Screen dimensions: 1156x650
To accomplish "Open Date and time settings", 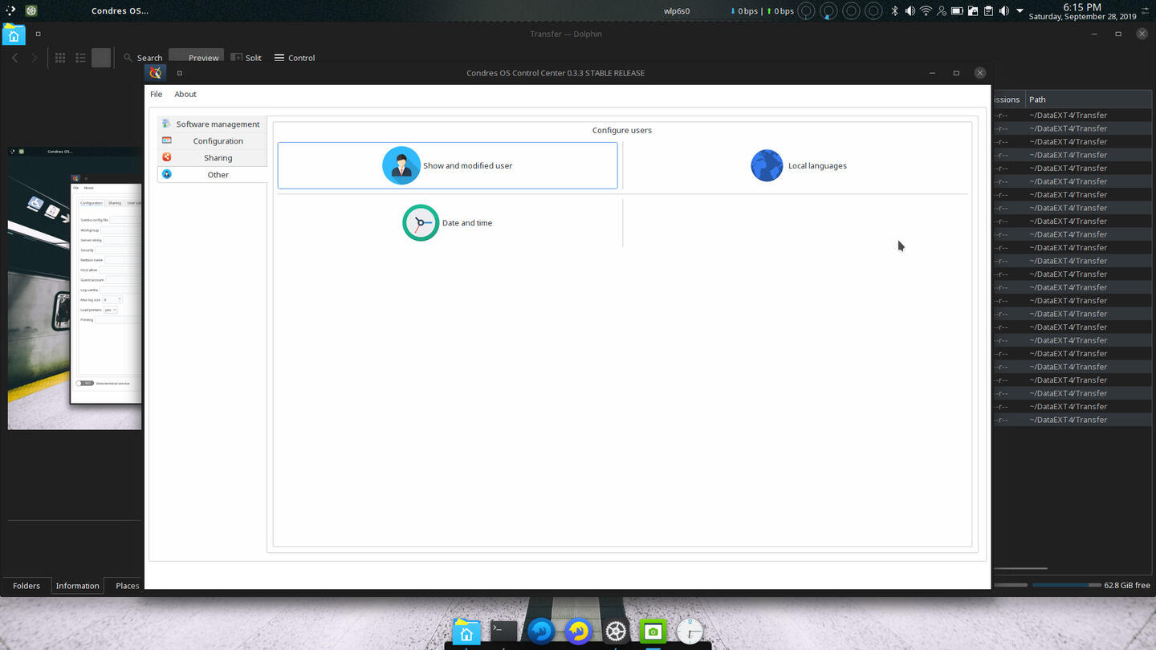I will coord(447,223).
